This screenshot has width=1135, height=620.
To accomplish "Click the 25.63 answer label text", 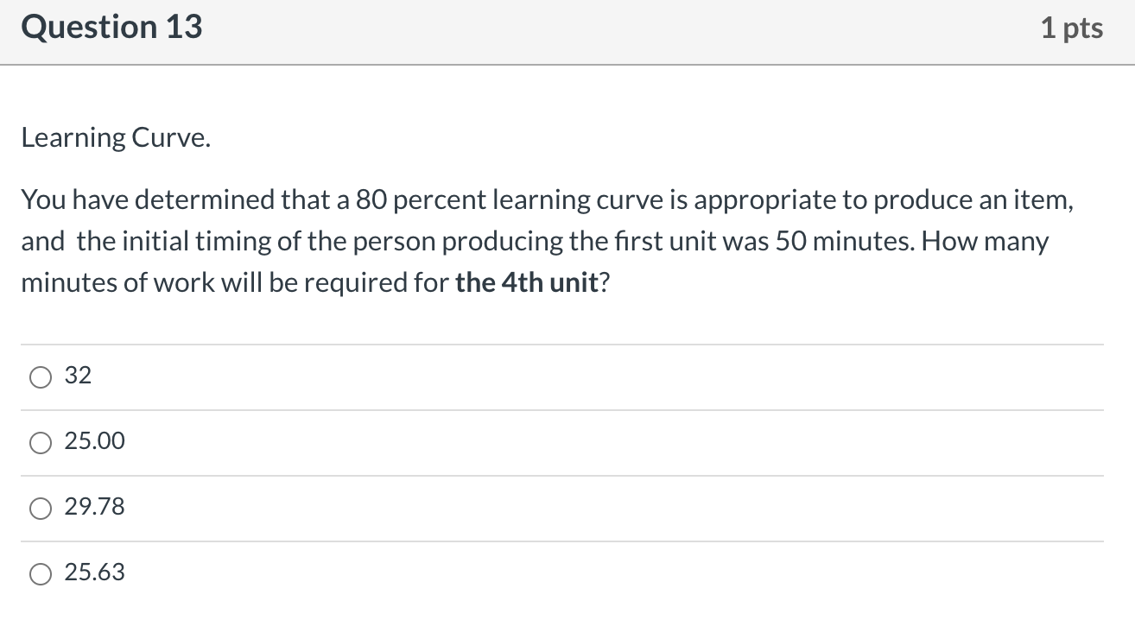I will click(95, 572).
